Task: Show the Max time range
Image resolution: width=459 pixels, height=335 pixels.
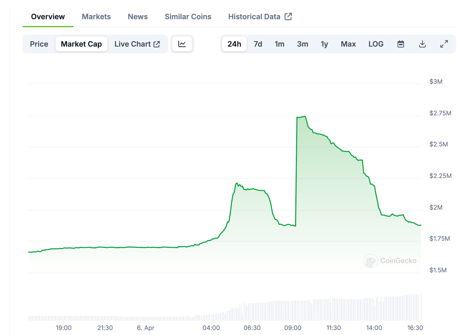Action: coord(348,44)
